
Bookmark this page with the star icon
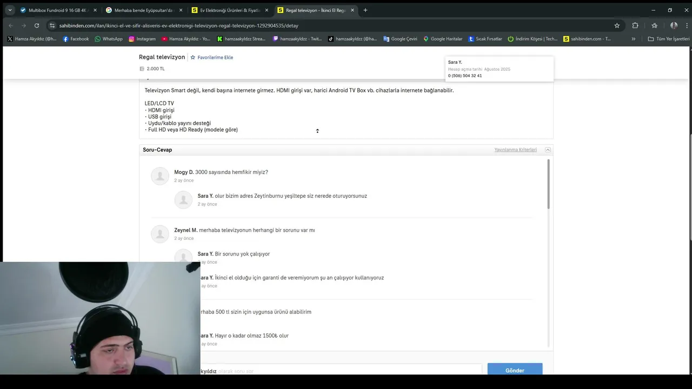click(x=617, y=25)
